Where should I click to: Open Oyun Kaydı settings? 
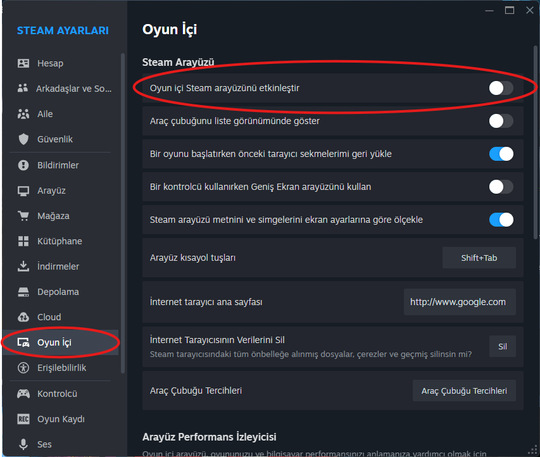(61, 419)
